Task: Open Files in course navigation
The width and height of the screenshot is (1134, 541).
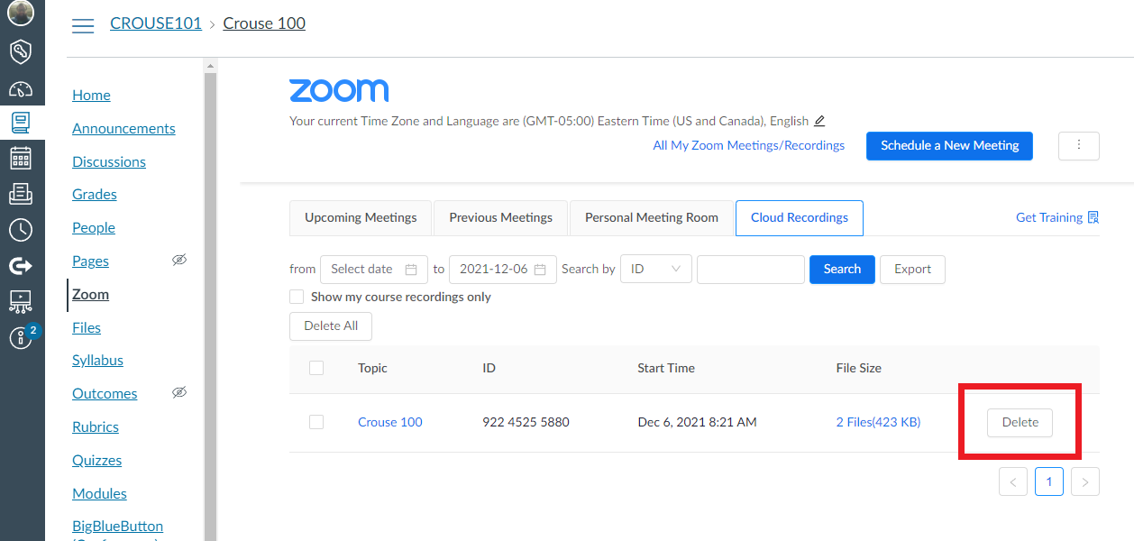Action: point(87,327)
